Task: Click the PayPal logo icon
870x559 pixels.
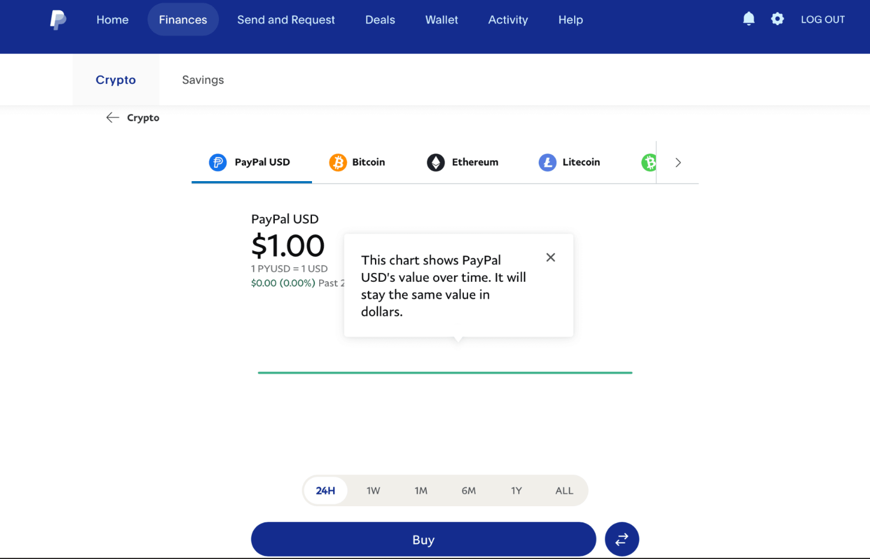Action: 58,20
